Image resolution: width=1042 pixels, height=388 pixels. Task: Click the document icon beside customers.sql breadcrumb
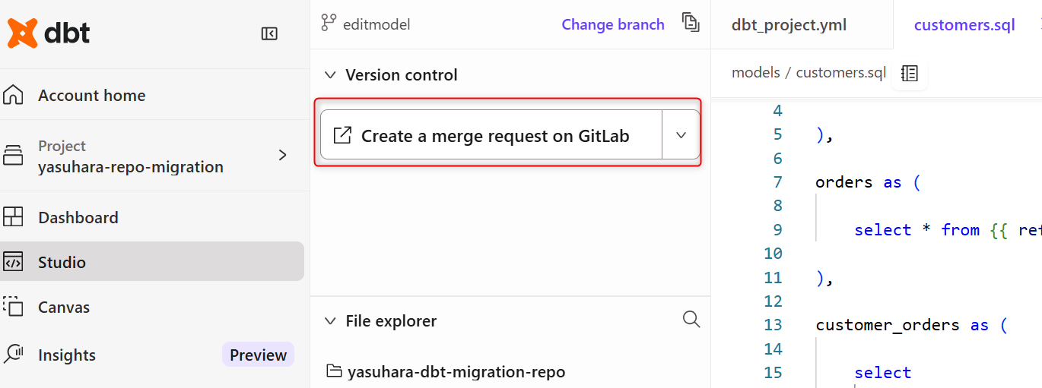pyautogui.click(x=910, y=73)
